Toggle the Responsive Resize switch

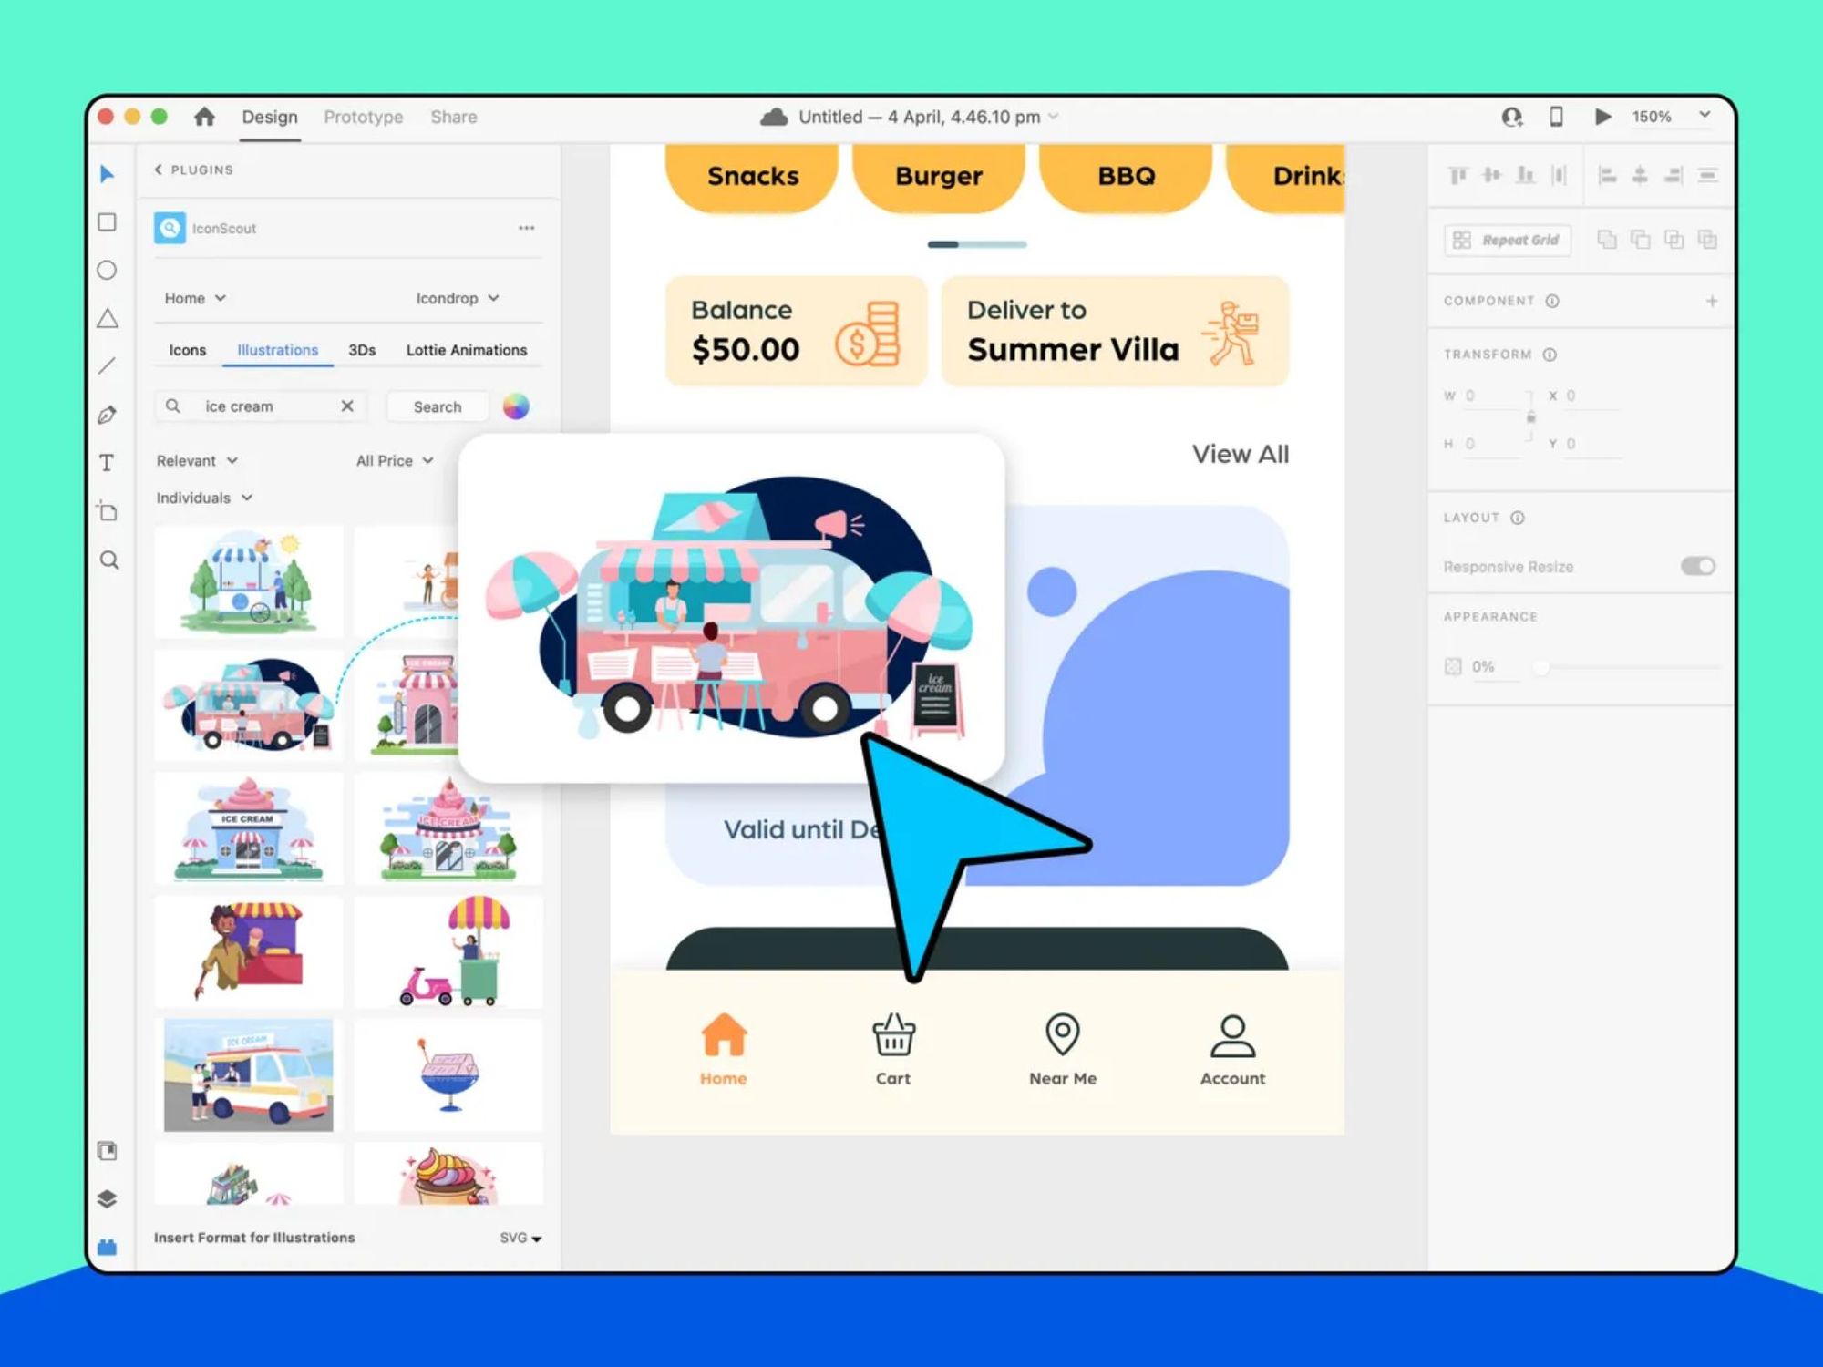[x=1695, y=566]
